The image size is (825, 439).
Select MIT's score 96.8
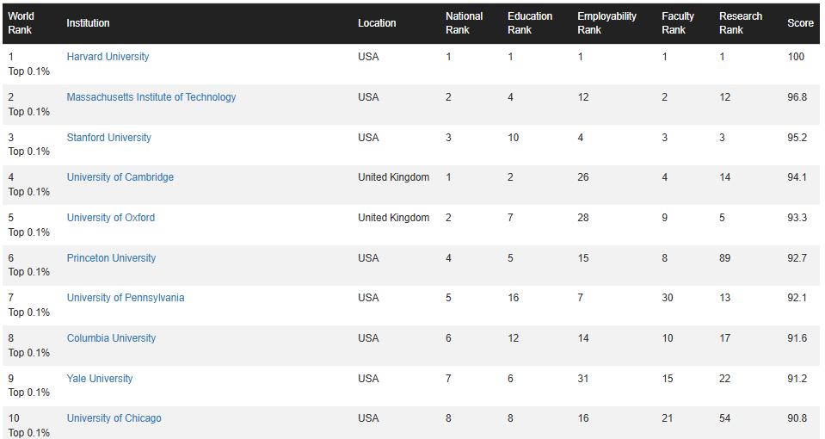797,97
